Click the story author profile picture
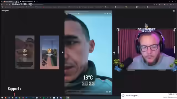 [x=67, y=14]
